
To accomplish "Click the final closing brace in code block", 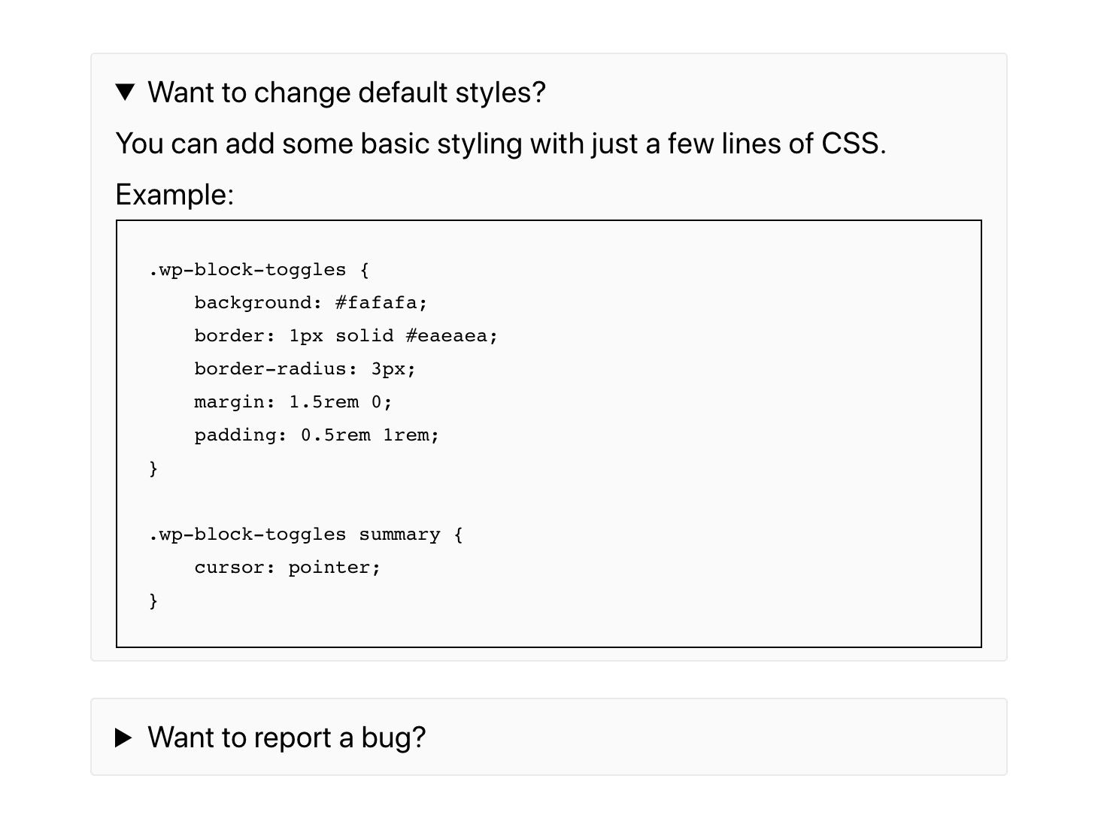I will tap(153, 601).
